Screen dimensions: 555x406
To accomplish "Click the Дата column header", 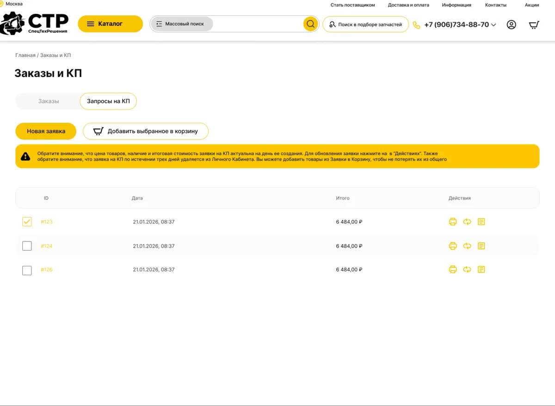I will 137,198.
